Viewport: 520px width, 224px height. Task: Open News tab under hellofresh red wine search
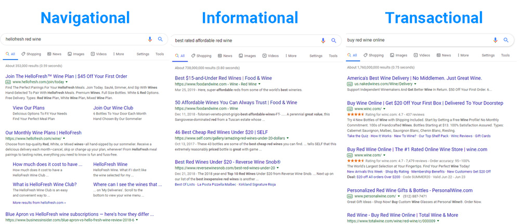[x=55, y=54]
